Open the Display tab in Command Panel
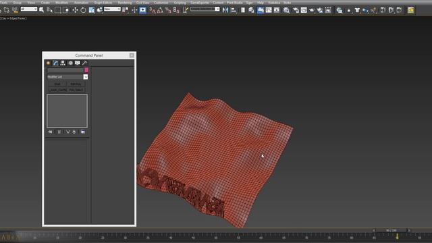Screen dimensions: 432x243 point(78,63)
